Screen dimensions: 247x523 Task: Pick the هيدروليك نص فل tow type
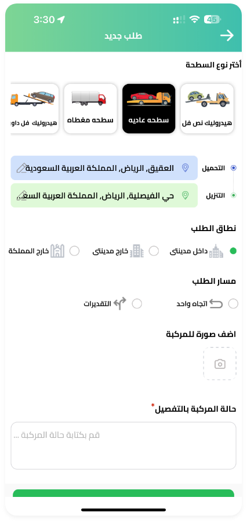point(207,108)
